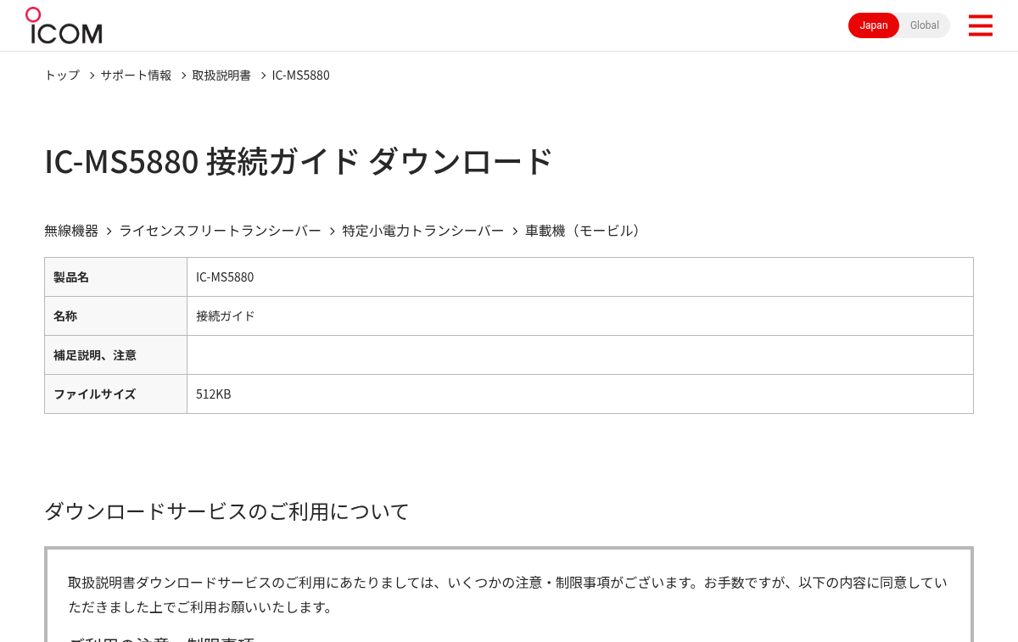This screenshot has width=1018, height=642.
Task: Select the ファイルサイズ header cell
Action: (x=115, y=394)
